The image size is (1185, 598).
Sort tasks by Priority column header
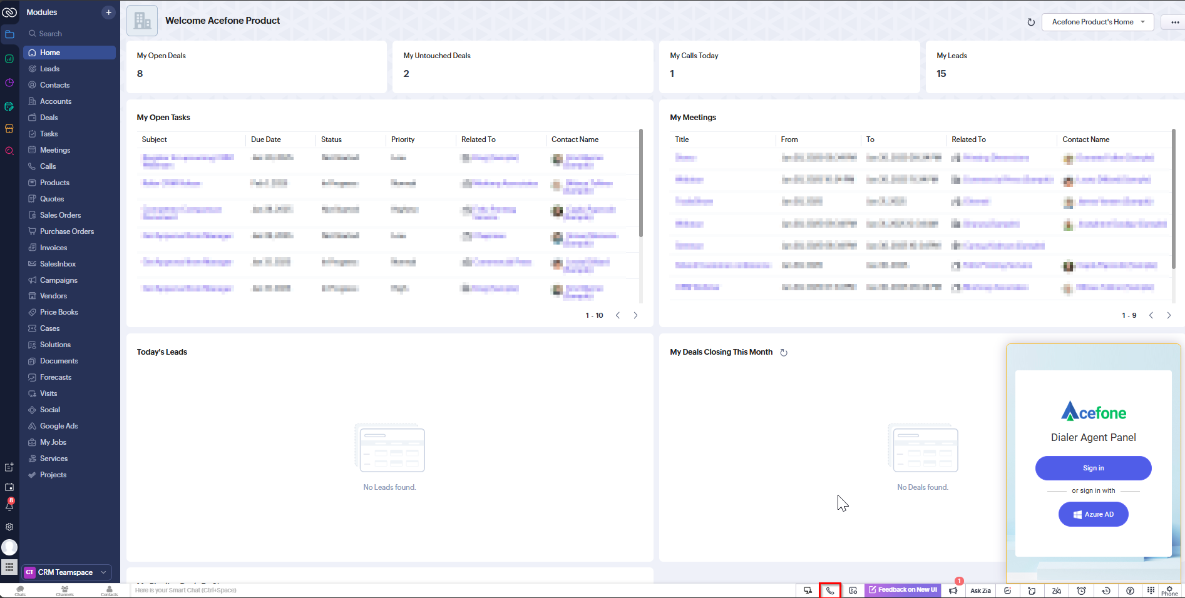403,139
